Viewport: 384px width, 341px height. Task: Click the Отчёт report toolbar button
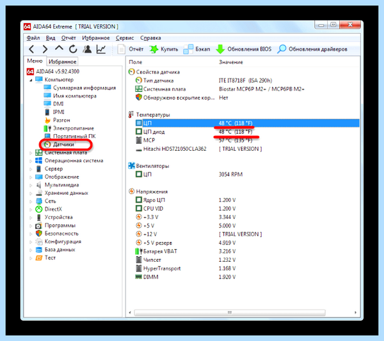[131, 49]
